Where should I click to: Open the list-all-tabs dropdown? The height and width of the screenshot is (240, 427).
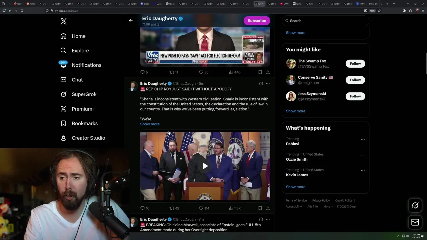click(x=394, y=4)
